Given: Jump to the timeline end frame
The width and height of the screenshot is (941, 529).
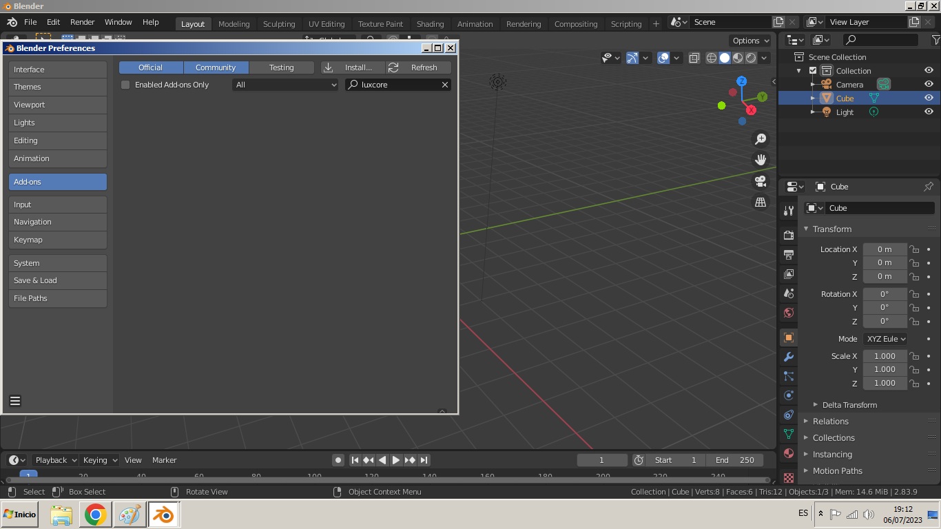Looking at the screenshot, I should (x=424, y=460).
